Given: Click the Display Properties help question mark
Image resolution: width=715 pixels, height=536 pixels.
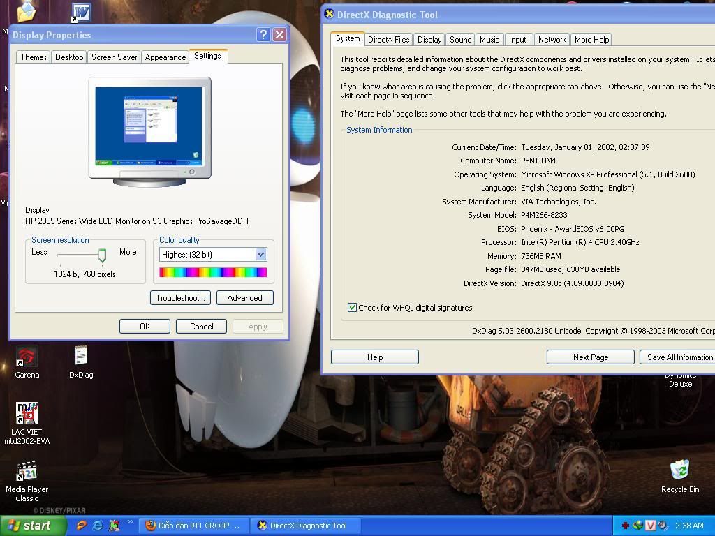Looking at the screenshot, I should coord(263,35).
